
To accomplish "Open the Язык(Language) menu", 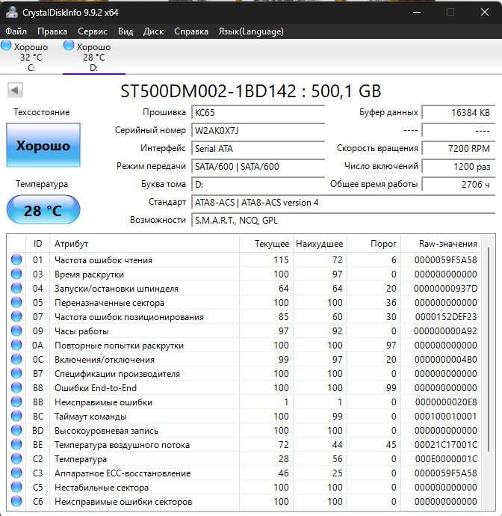I will [x=251, y=31].
